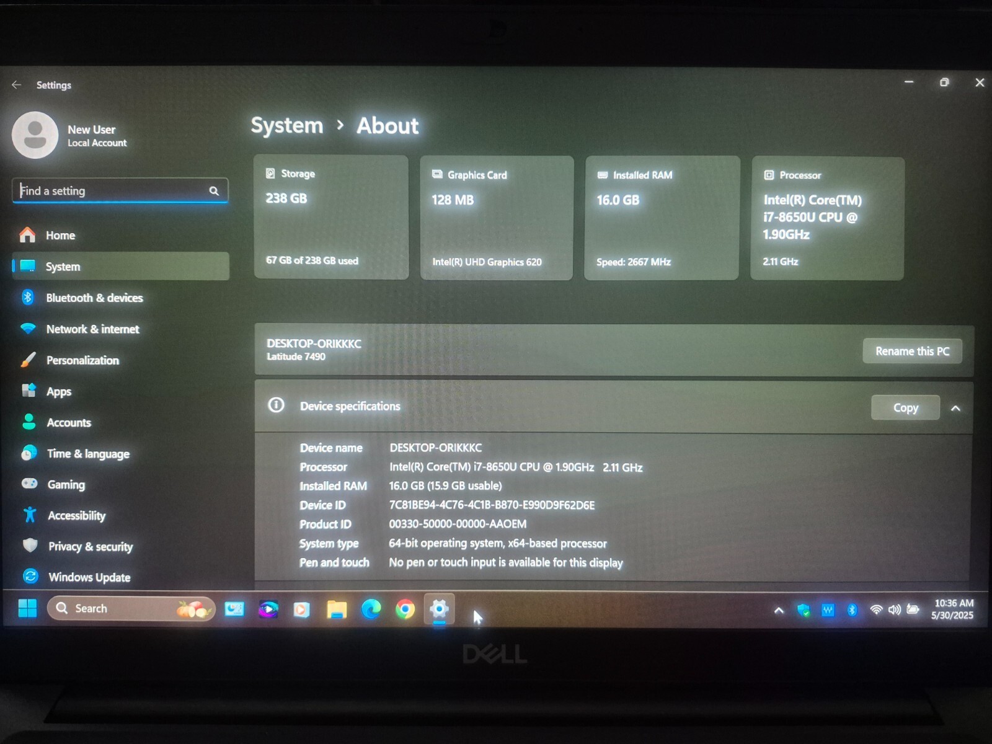Open Wi-Fi network quick settings
The image size is (992, 744).
tap(876, 610)
